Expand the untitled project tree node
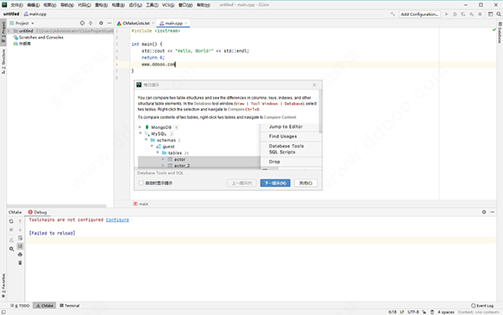503x315 pixels. (9, 31)
